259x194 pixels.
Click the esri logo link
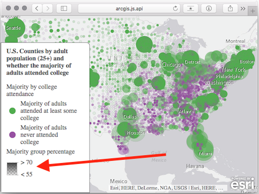point(242,183)
